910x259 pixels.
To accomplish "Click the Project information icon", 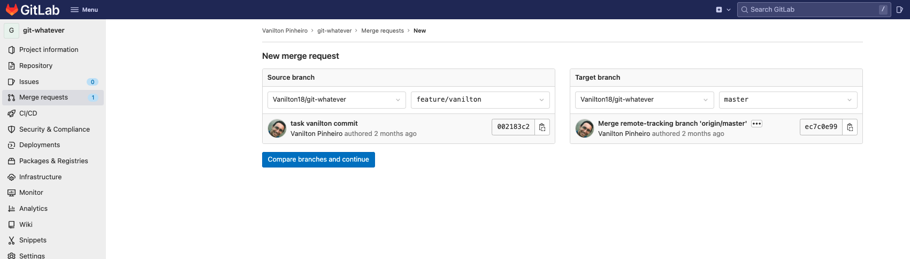I will pyautogui.click(x=11, y=50).
